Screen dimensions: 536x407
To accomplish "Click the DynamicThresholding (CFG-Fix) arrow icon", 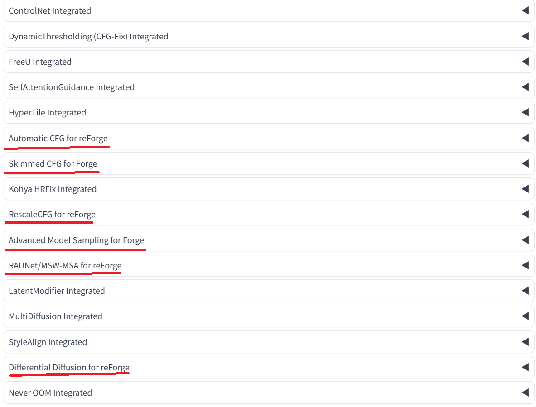I will click(525, 36).
